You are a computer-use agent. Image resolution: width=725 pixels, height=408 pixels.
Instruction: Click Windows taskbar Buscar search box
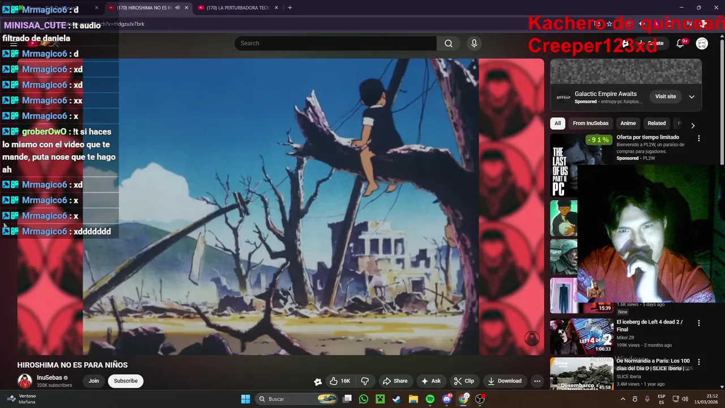(296, 399)
